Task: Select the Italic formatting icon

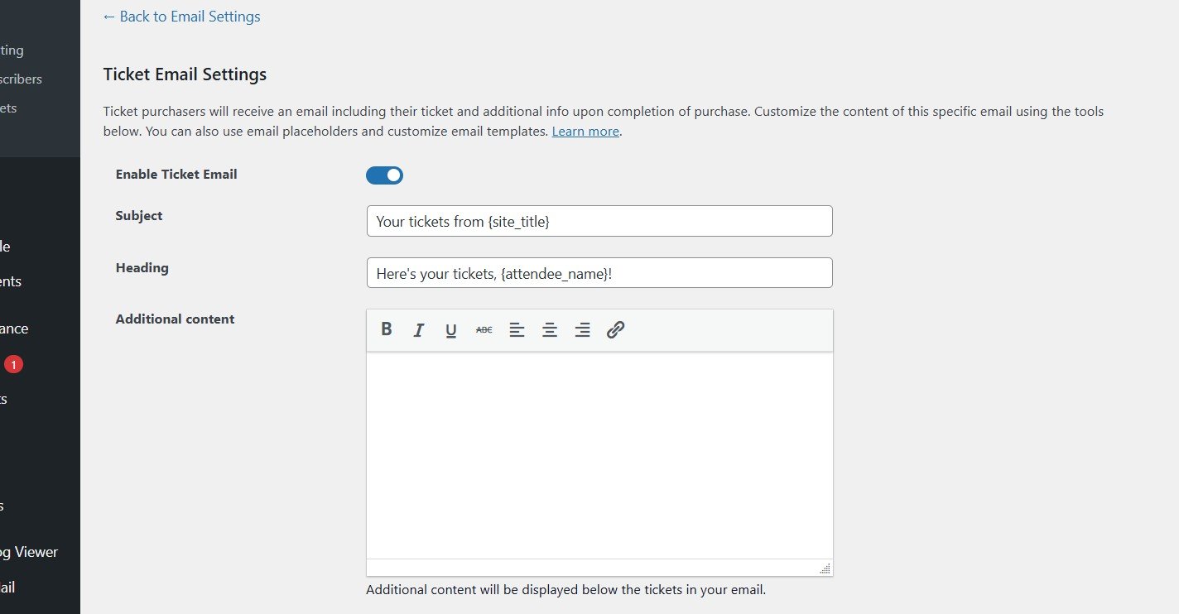Action: pyautogui.click(x=418, y=329)
